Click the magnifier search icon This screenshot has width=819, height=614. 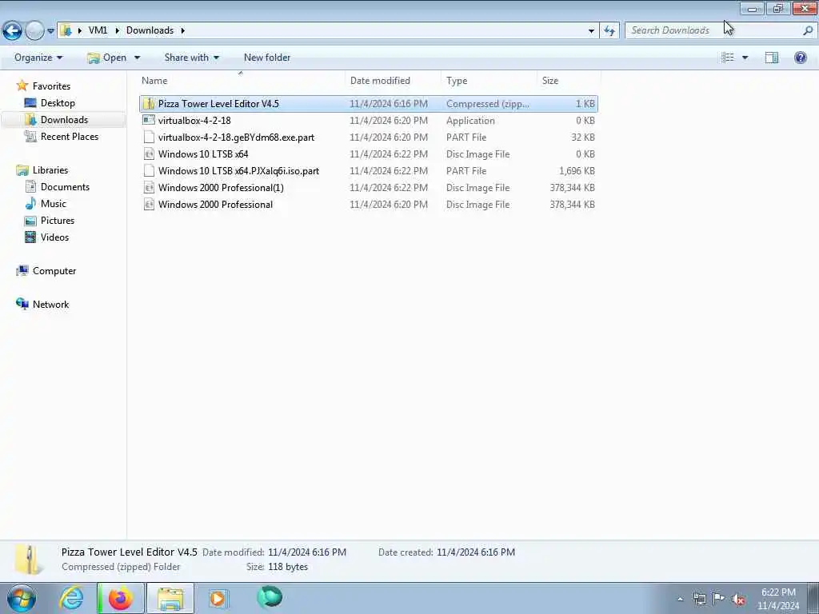click(x=808, y=30)
